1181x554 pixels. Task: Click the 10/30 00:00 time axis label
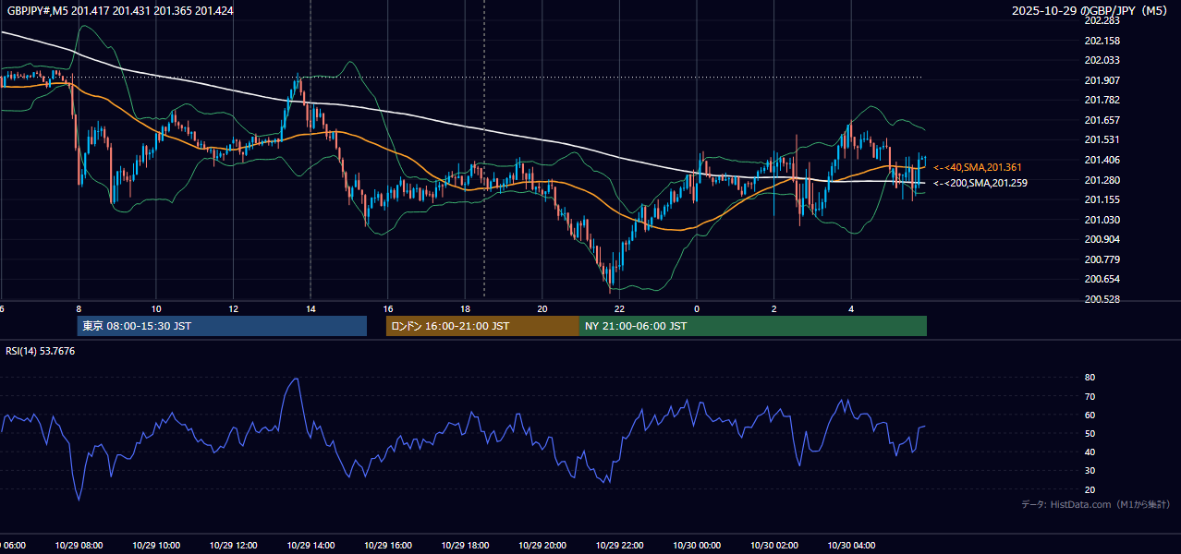click(x=697, y=546)
